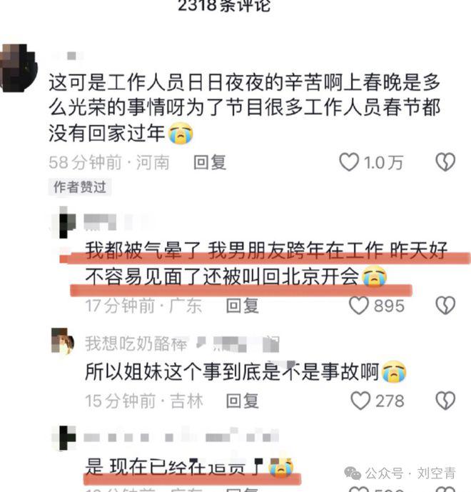Reply to the 15分钟前 吉林 comment

(x=243, y=401)
